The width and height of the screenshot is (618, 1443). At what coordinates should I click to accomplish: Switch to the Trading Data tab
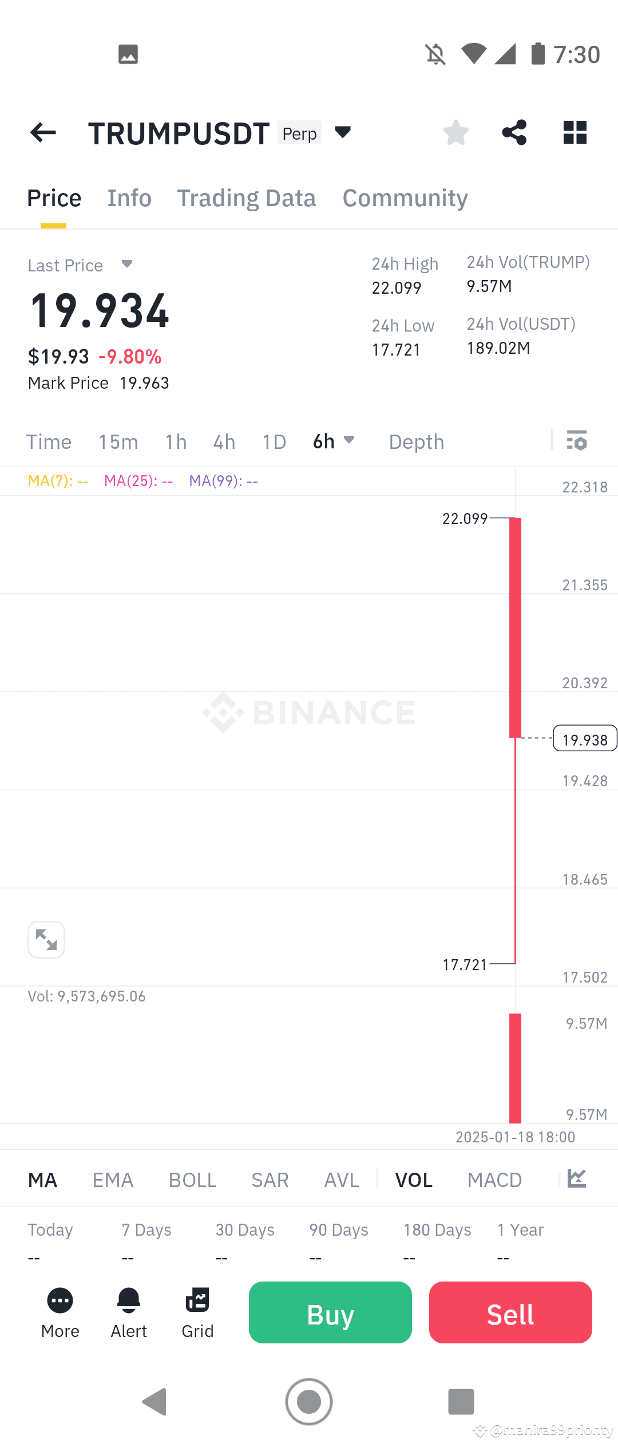tap(247, 198)
